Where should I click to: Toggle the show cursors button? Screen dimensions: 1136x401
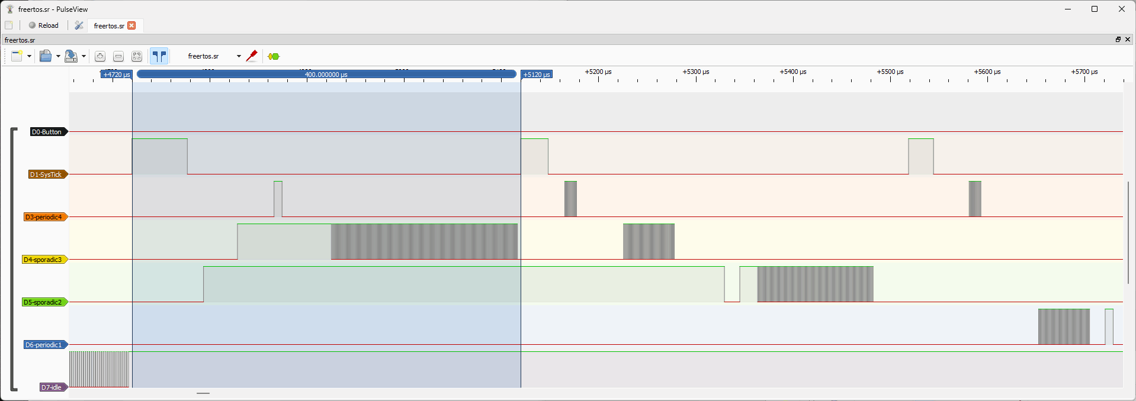click(x=159, y=56)
